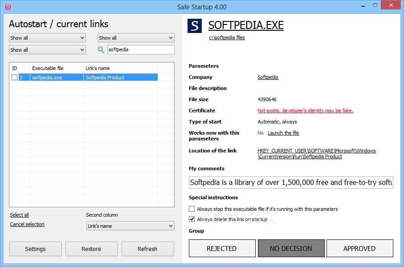The width and height of the screenshot is (404, 267).
Task: Click the ID value 2 cell
Action: [x=24, y=77]
